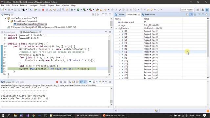Click the Drop to Frame icon
The image size is (210, 118).
(63, 10)
